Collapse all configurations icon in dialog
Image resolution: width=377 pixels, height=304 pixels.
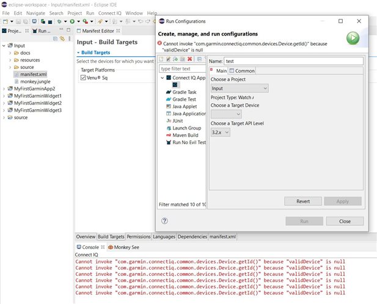point(199,59)
